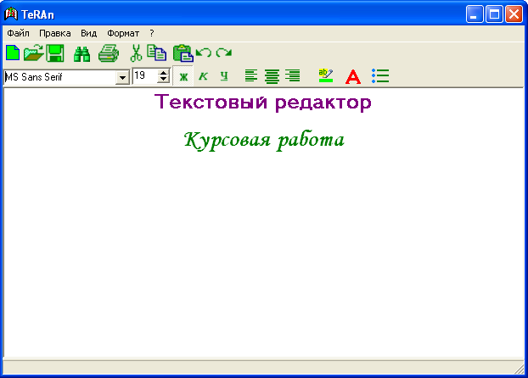Screen dimensions: 528x378
Task: Undo the last action with the left arrow
Action: point(204,53)
